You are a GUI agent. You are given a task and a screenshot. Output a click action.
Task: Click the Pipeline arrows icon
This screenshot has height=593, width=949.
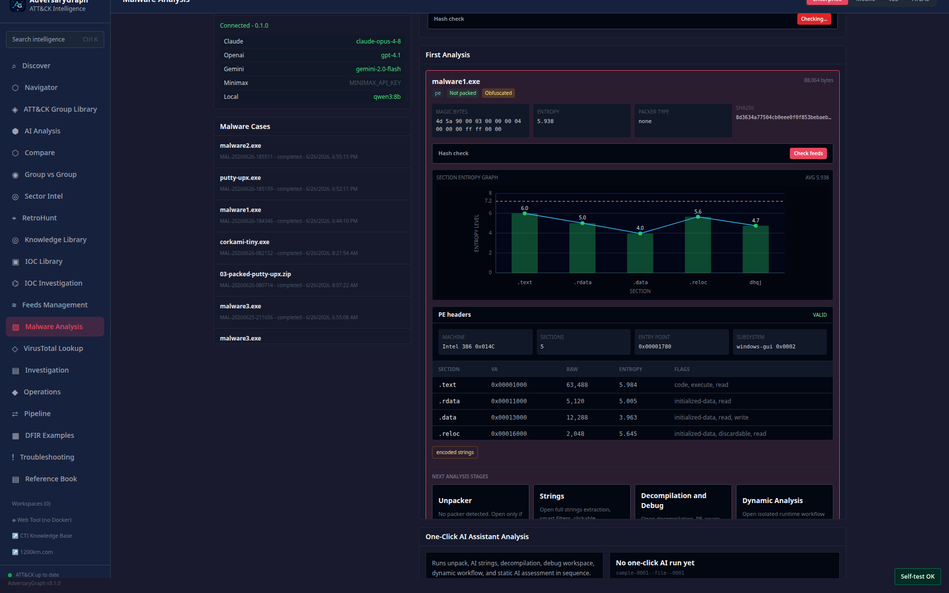[x=15, y=414]
